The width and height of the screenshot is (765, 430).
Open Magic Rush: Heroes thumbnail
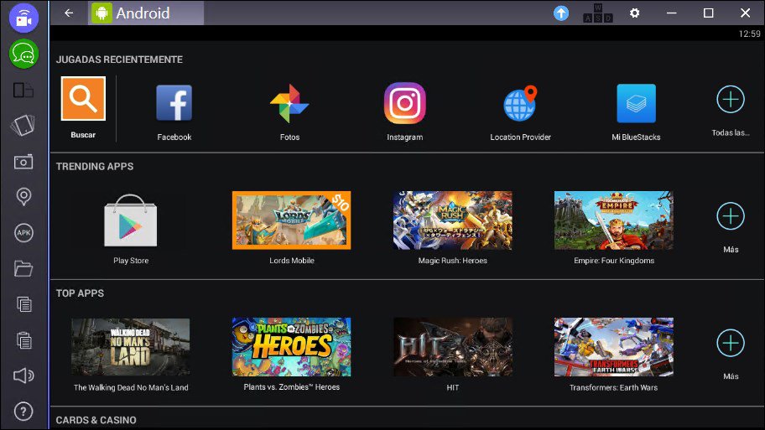[453, 220]
